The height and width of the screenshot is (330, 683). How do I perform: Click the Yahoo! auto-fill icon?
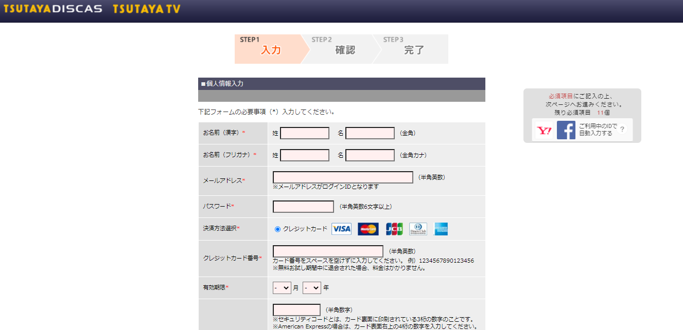click(x=544, y=131)
